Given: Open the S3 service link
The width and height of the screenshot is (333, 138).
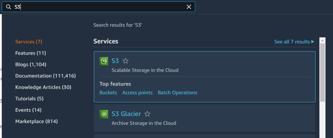Looking at the screenshot, I should point(115,61).
